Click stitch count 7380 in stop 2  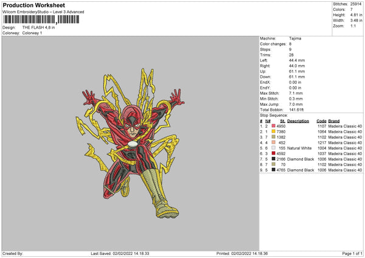[x=281, y=131]
